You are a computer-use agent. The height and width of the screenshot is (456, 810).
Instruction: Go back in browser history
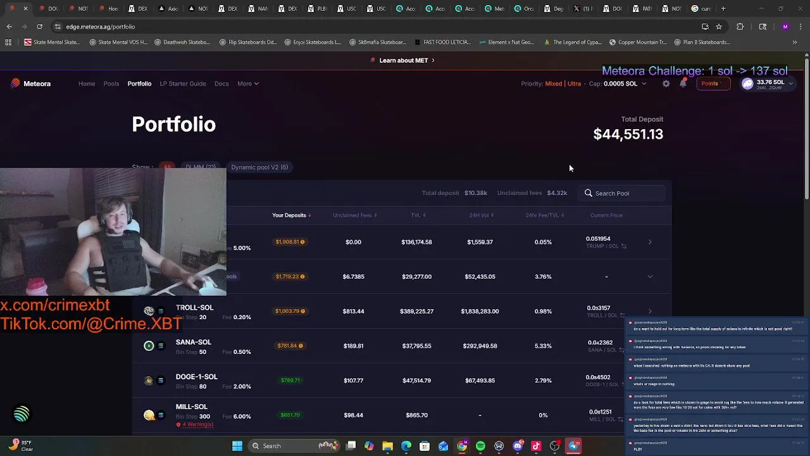tap(9, 27)
